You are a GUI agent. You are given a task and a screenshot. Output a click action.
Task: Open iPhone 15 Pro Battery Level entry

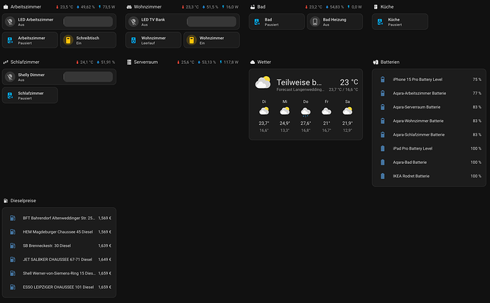(x=429, y=79)
